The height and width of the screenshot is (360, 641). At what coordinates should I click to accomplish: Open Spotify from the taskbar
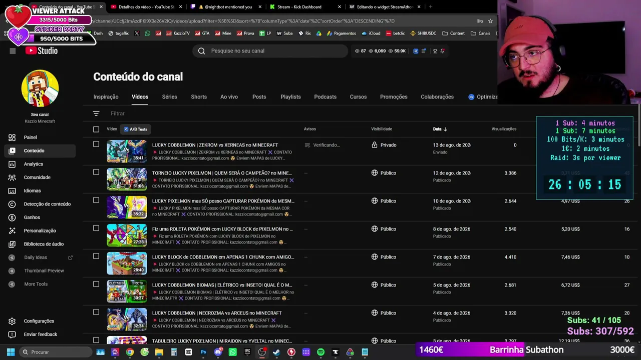[320, 352]
